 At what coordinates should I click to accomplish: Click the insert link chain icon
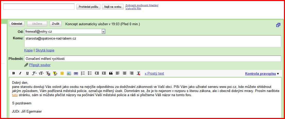(x=76, y=74)
